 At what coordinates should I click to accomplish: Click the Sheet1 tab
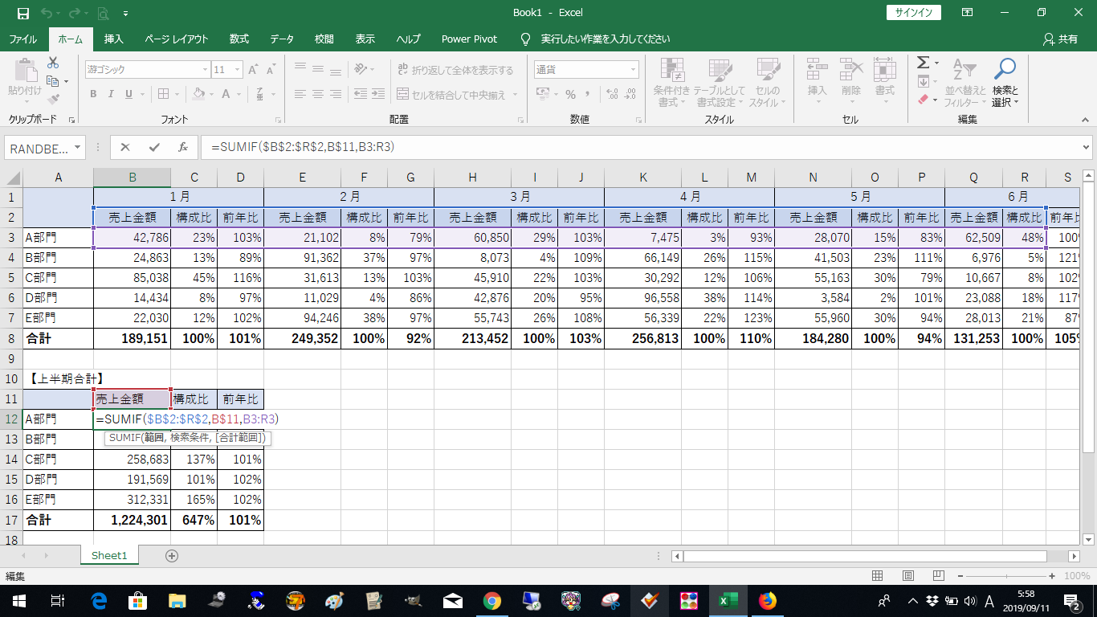[109, 555]
